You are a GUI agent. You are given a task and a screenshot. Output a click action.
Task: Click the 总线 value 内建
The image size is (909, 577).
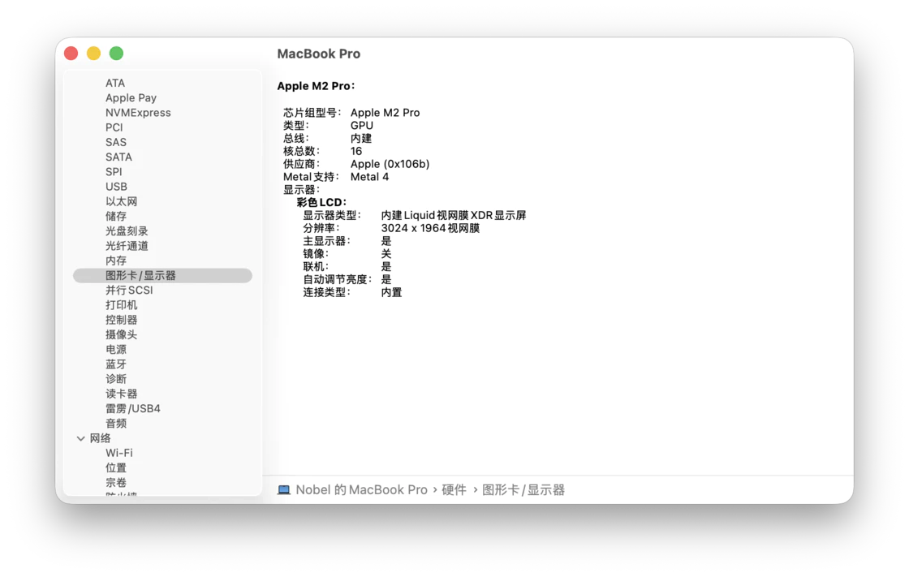pyautogui.click(x=361, y=138)
